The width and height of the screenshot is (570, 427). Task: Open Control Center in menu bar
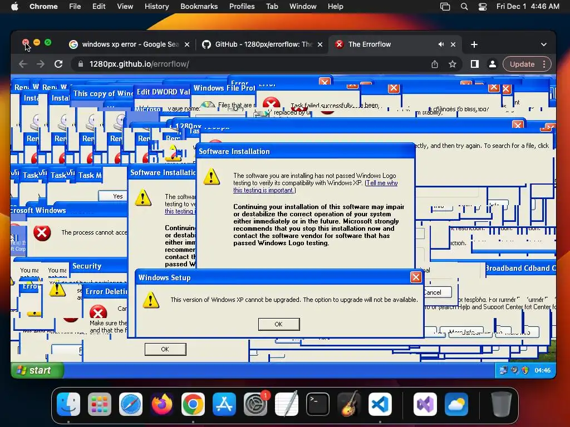tap(483, 6)
